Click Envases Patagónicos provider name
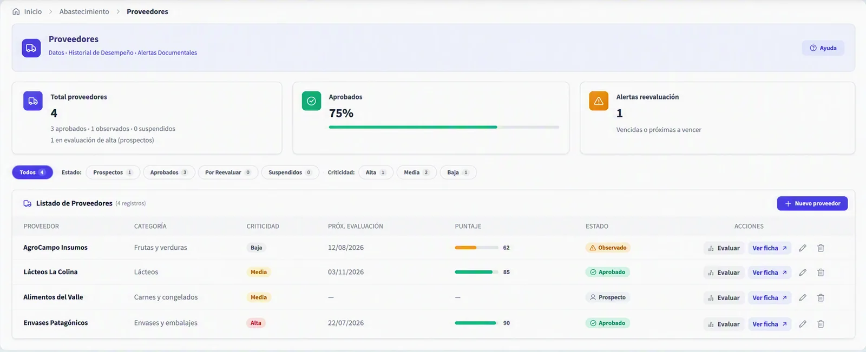This screenshot has width=866, height=352. pyautogui.click(x=56, y=323)
